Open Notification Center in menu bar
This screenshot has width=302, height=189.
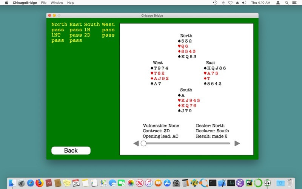(294, 3)
